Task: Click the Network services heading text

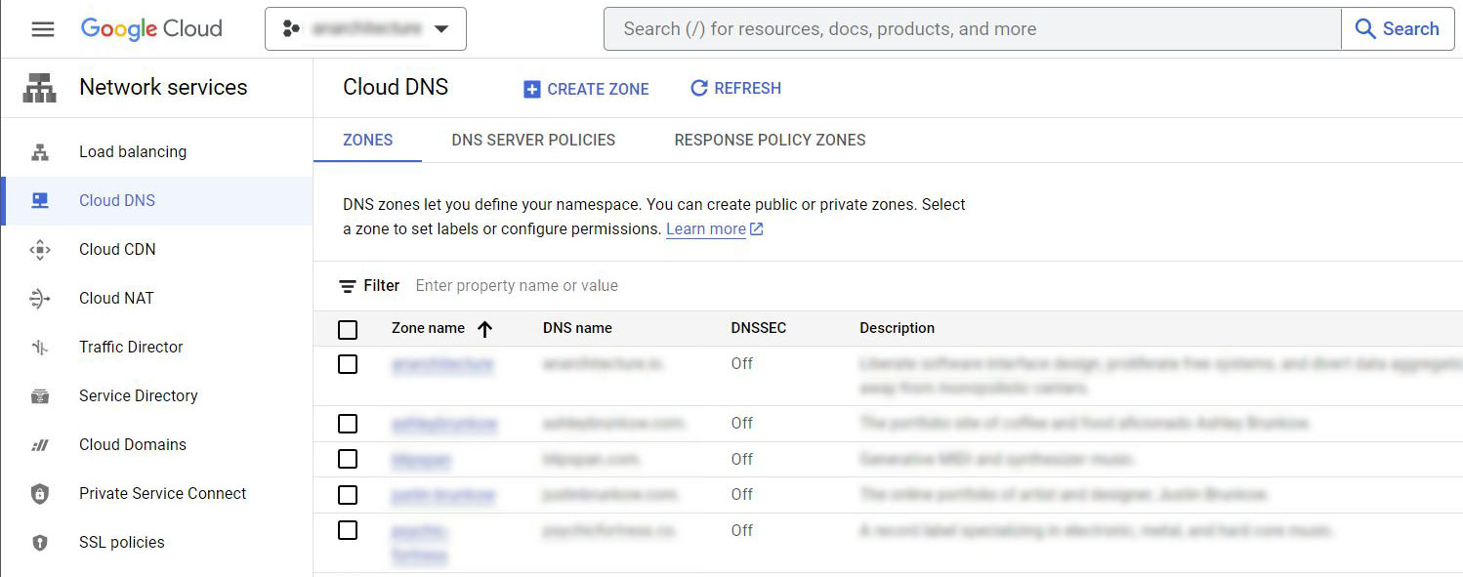Action: [163, 88]
